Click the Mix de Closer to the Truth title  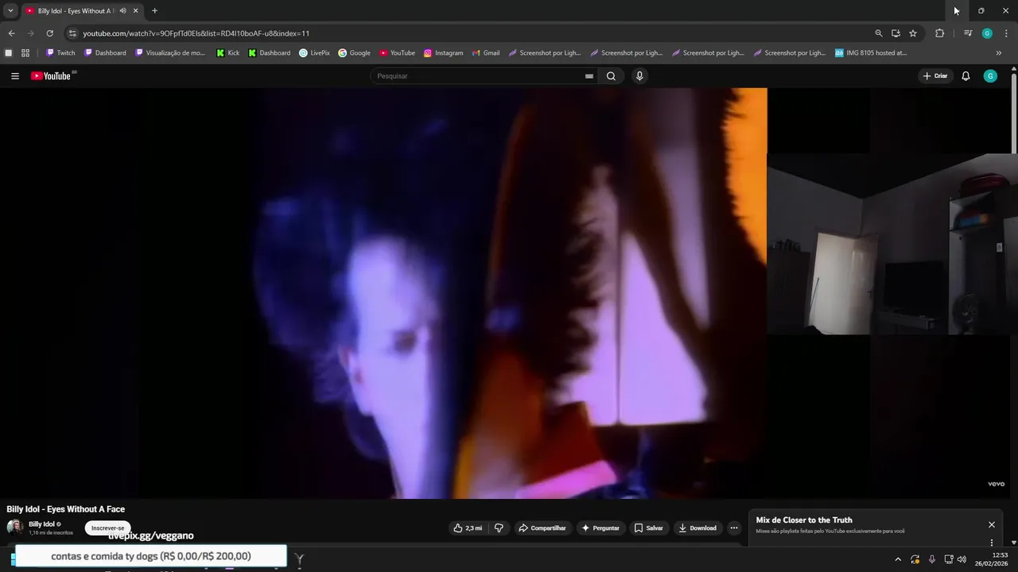[x=804, y=520]
